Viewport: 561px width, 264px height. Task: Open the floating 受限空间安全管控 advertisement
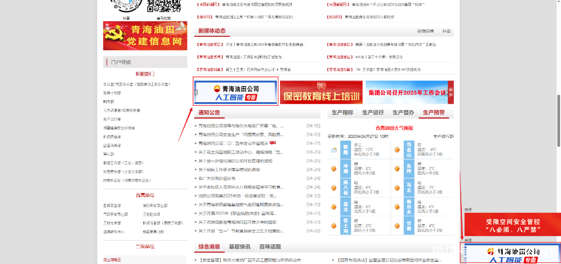tap(512, 225)
